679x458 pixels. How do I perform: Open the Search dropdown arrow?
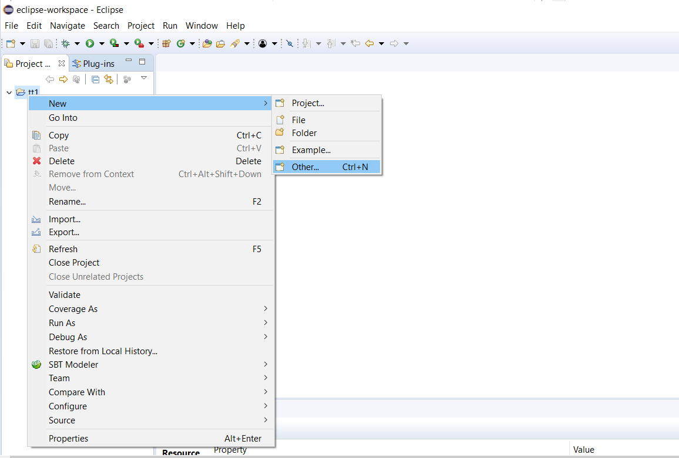point(247,43)
